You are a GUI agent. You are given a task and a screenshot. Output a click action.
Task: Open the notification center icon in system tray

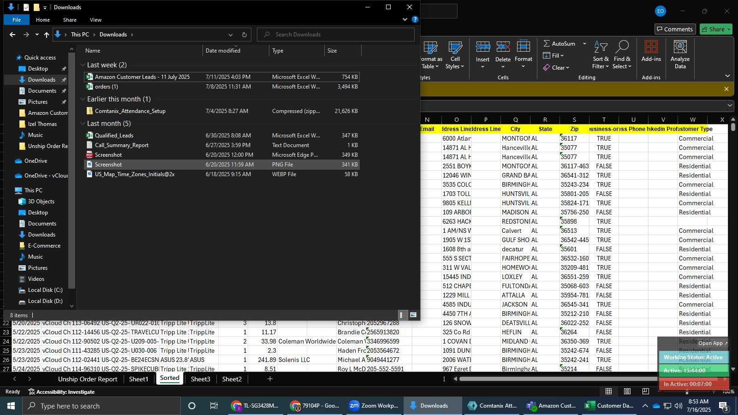click(x=724, y=406)
